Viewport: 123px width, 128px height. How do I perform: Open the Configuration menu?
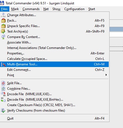point(74,9)
